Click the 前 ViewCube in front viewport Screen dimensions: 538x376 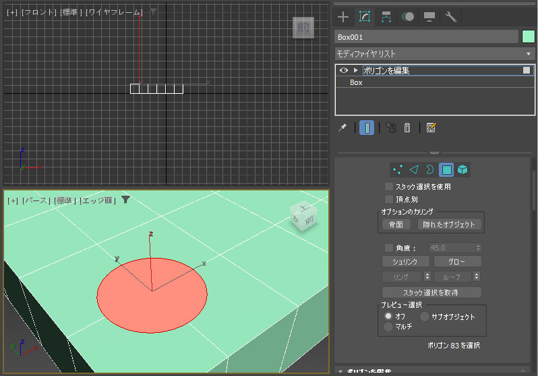click(303, 28)
